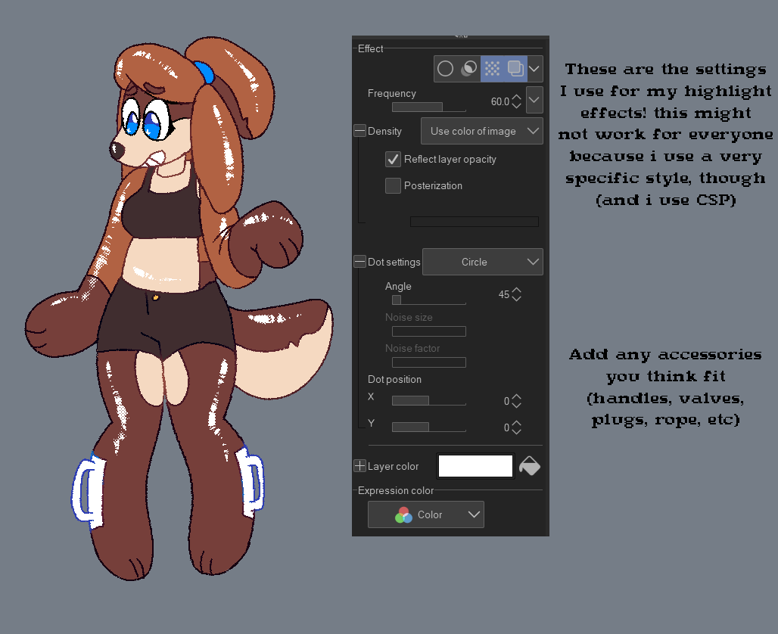Expand the Layer color section
778x634 pixels.
(359, 466)
